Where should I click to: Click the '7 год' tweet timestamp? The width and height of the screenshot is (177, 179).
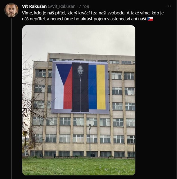[84, 6]
